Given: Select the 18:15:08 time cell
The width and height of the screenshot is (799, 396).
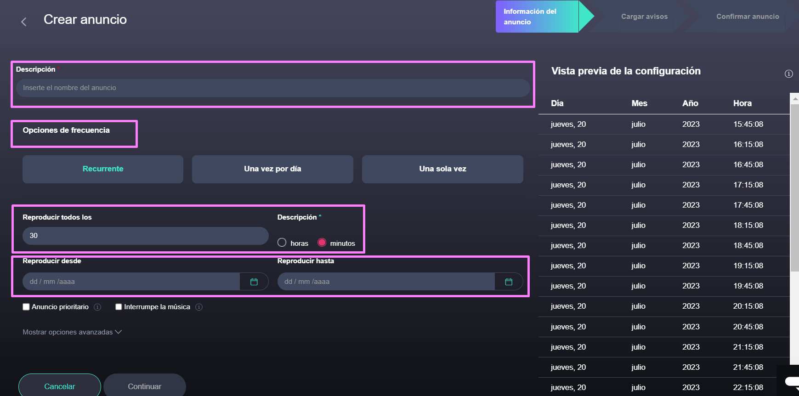Looking at the screenshot, I should [x=748, y=225].
